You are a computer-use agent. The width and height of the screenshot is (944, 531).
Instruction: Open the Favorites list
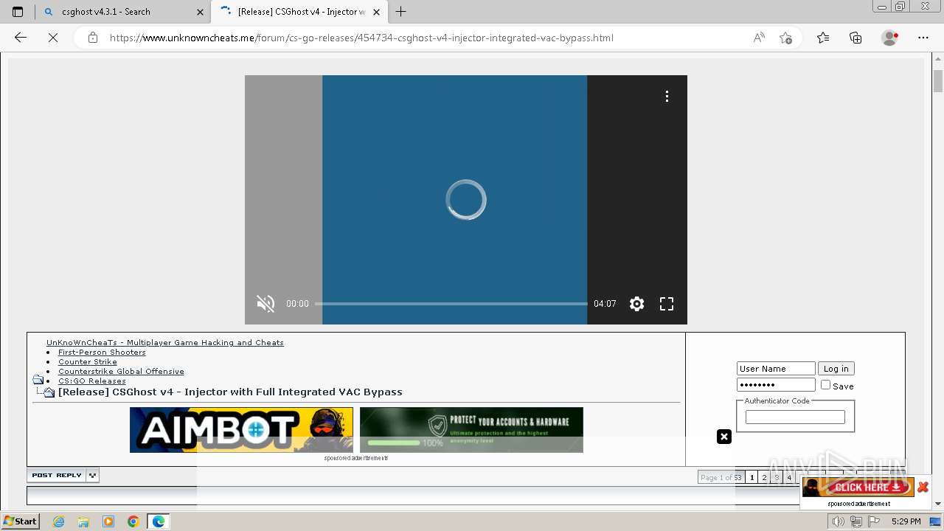823,38
